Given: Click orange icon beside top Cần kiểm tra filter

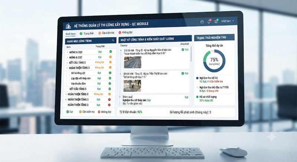Looking at the screenshot, I should (99, 33).
